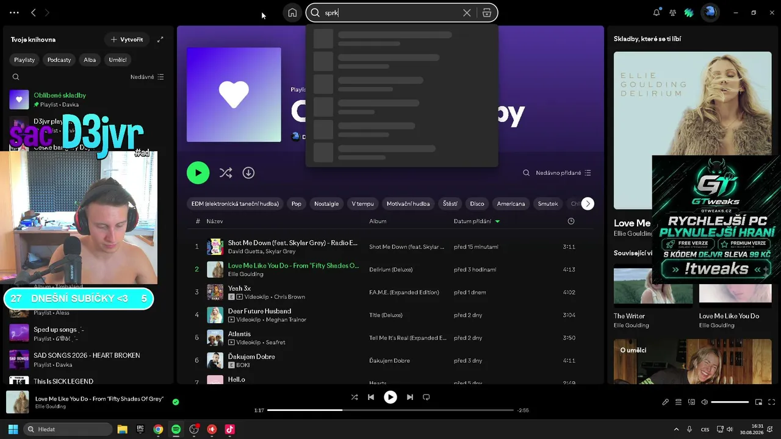Select the Shot Me Down track title

[x=293, y=243]
